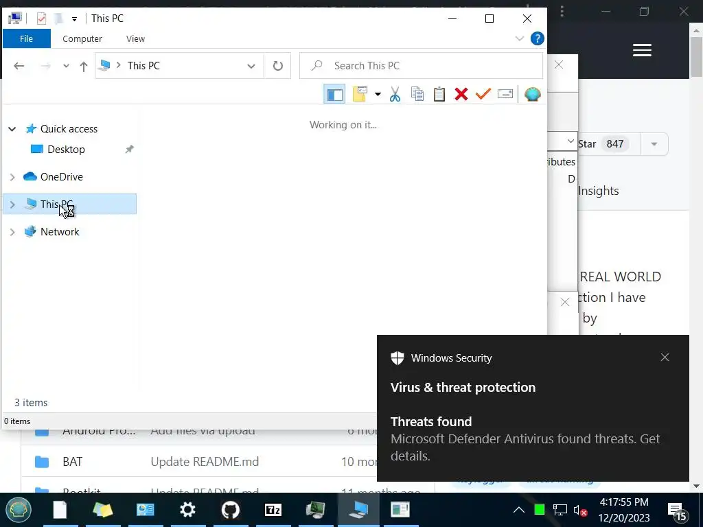Open the Computer ribbon tab
Viewport: 703px width, 527px height.
click(82, 38)
